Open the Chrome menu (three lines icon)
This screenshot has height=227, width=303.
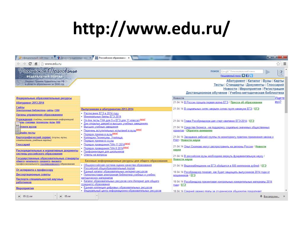pyautogui.click(x=285, y=64)
